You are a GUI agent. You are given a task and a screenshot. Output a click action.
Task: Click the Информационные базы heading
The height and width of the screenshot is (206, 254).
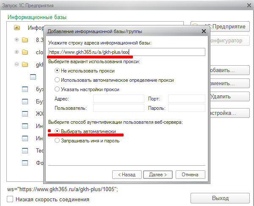point(37,17)
